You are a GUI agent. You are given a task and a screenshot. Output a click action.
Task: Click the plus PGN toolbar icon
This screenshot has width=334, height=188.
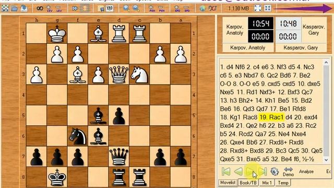(152, 8)
